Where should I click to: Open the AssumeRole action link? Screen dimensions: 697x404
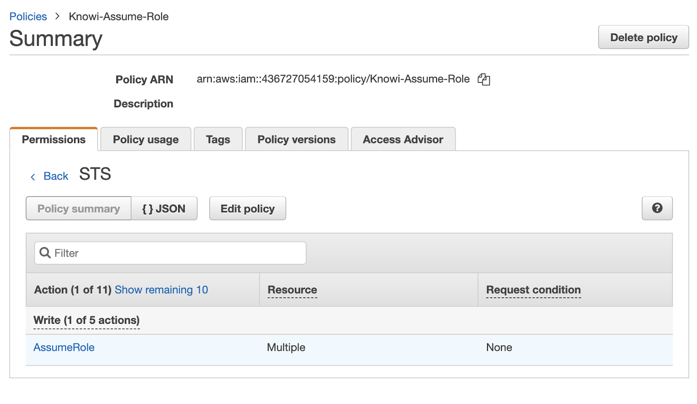tap(64, 347)
